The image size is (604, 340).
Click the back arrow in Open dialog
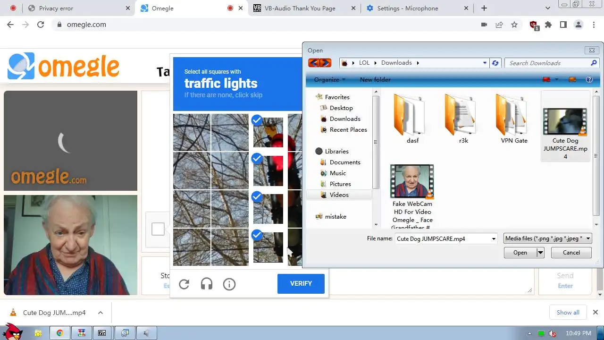click(x=313, y=63)
